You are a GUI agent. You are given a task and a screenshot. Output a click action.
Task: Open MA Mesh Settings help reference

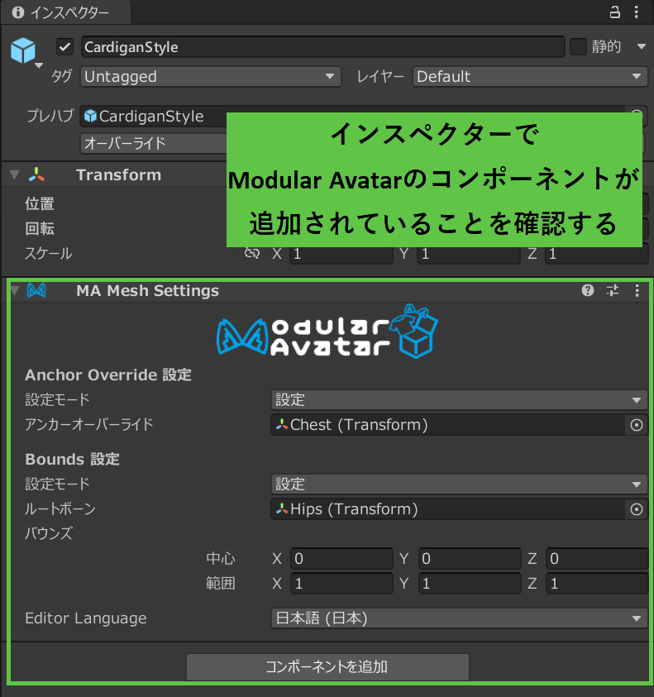click(x=588, y=290)
